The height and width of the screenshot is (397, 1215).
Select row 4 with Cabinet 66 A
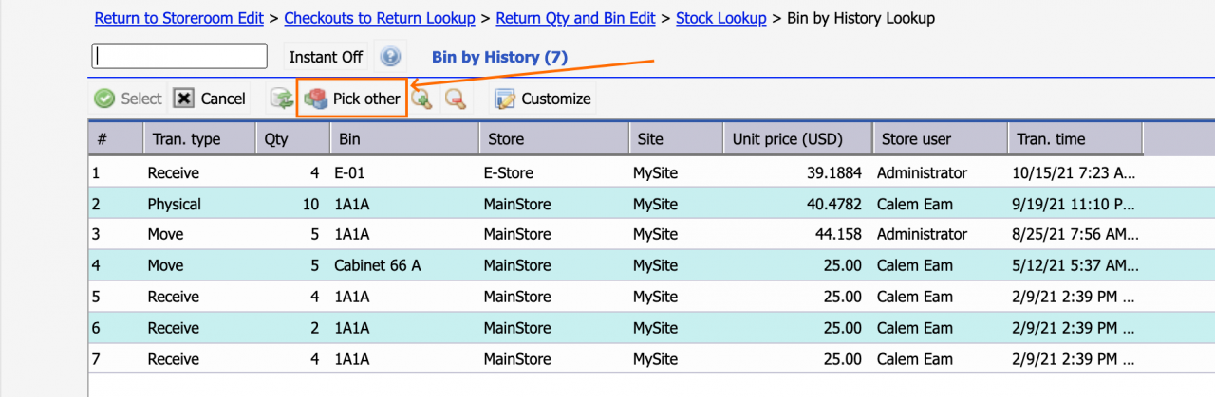(x=651, y=265)
